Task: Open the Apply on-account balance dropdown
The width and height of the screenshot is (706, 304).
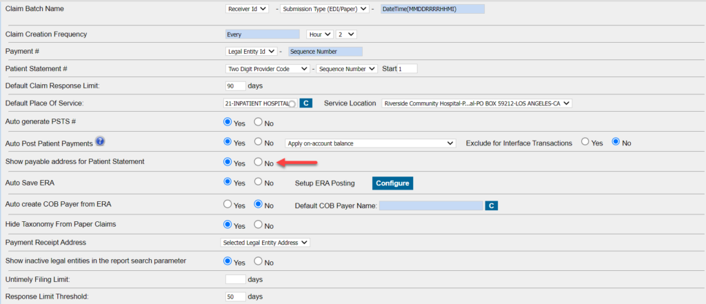Action: click(370, 143)
